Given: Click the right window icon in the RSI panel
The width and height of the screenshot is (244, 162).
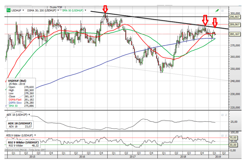Looking at the screenshot, I should (226, 136).
